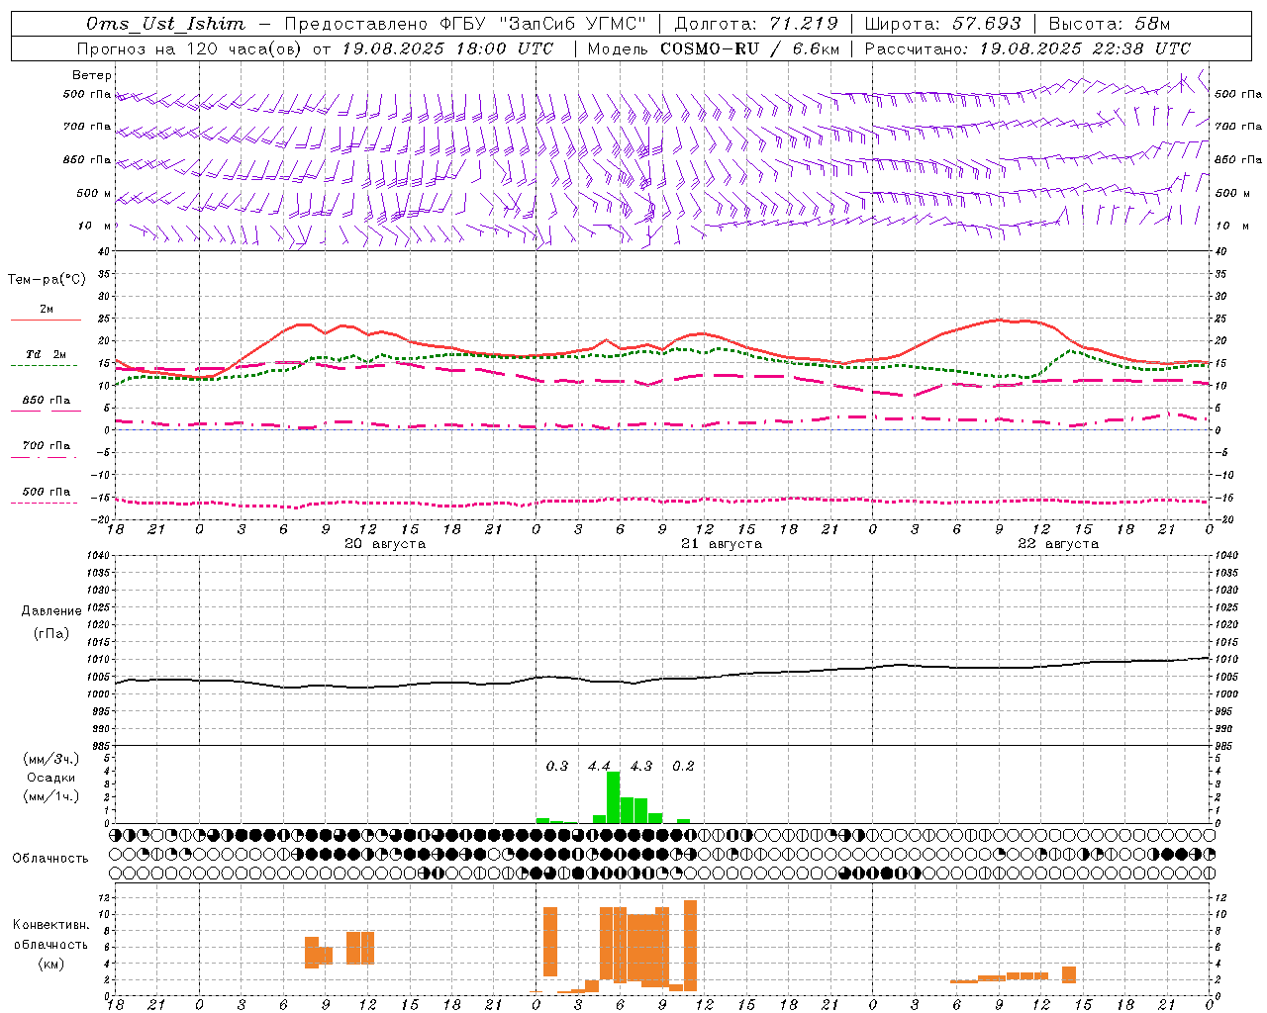Viewport: 1267px width, 1013px height.
Task: Click the Долгота: 71.219 value
Action: 756,24
